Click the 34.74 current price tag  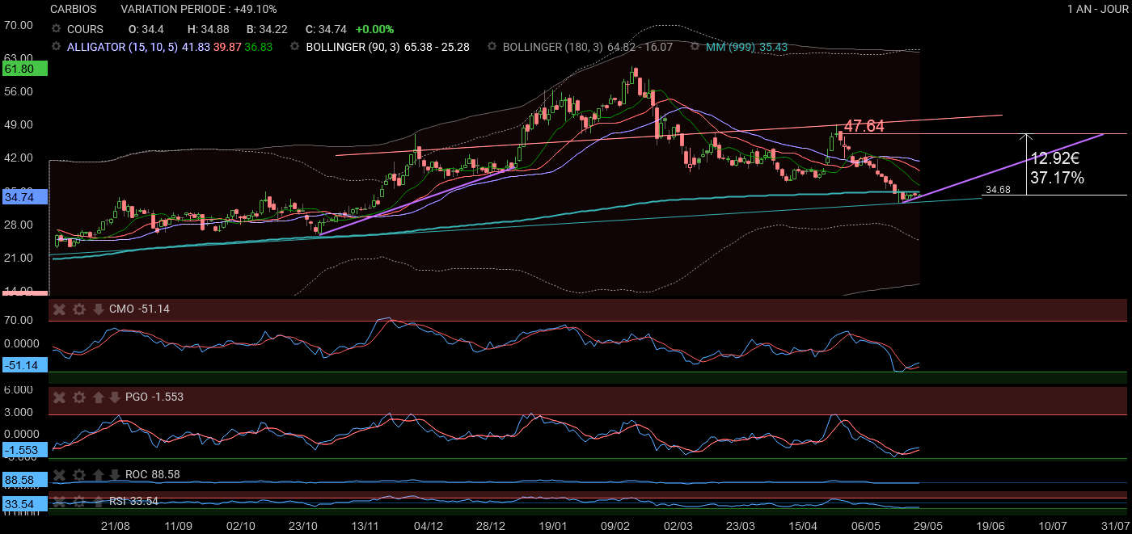tap(25, 196)
